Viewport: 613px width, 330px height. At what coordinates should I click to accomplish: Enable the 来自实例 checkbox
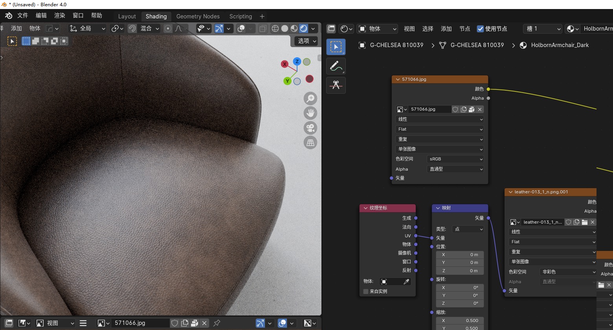(366, 292)
